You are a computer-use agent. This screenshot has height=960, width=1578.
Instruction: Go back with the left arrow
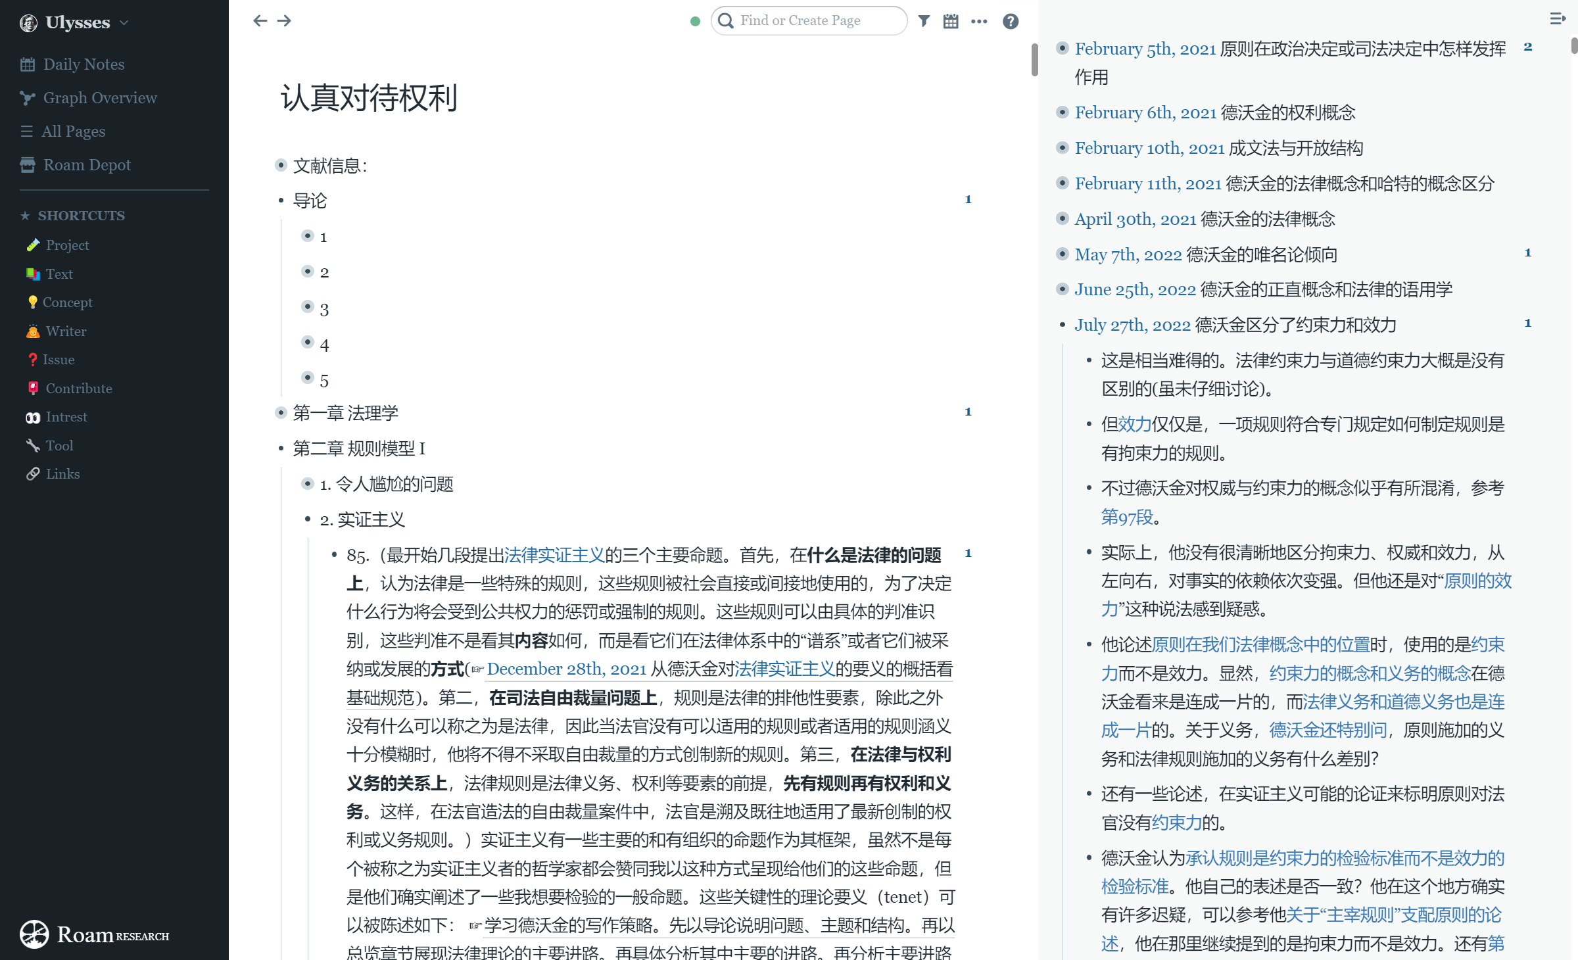click(x=260, y=21)
